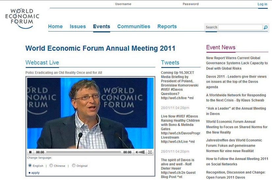This screenshot has height=180, width=272.
Task: Click the search magnifier icon
Action: [266, 27]
